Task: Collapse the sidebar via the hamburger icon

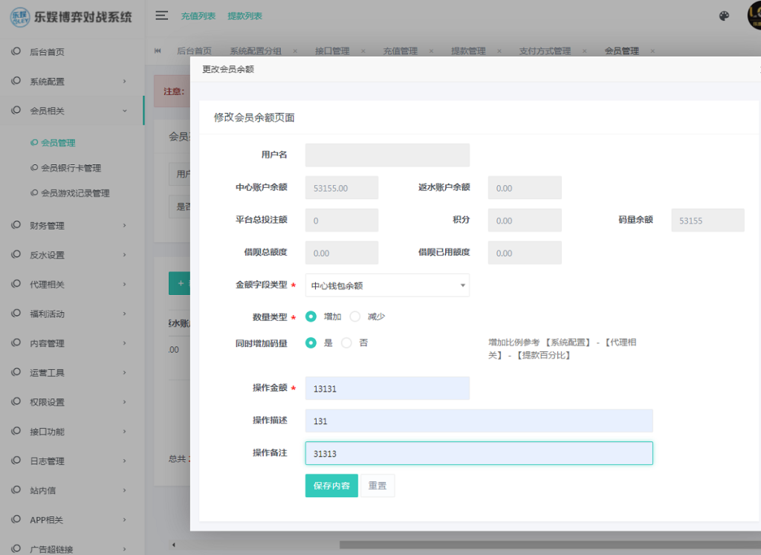Action: 162,15
